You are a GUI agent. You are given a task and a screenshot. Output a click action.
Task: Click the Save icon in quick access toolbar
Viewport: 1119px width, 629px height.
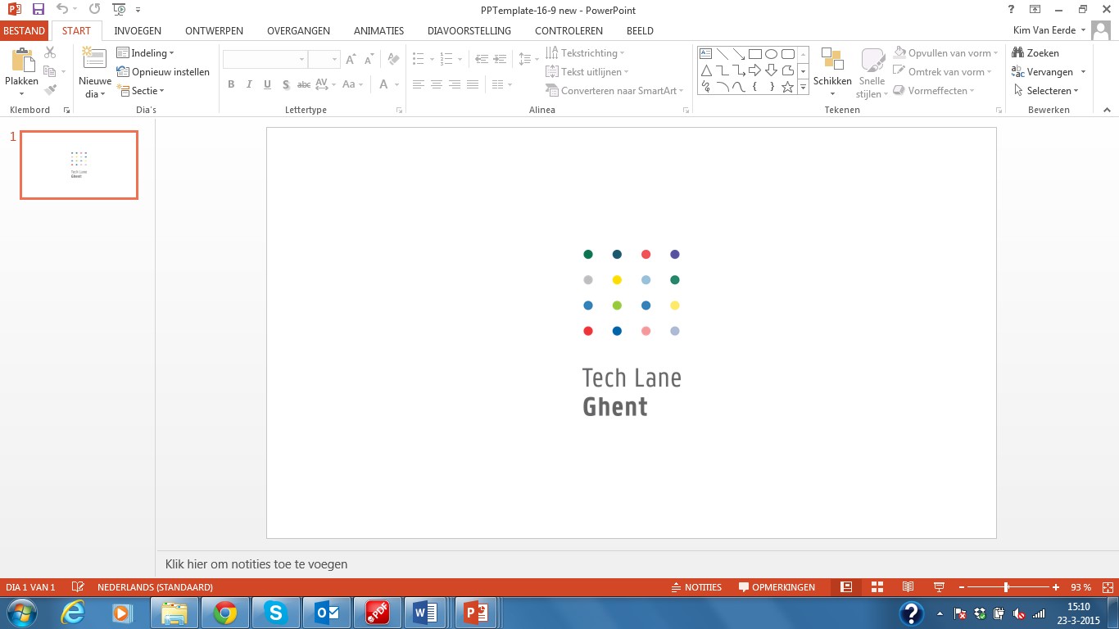pyautogui.click(x=39, y=10)
